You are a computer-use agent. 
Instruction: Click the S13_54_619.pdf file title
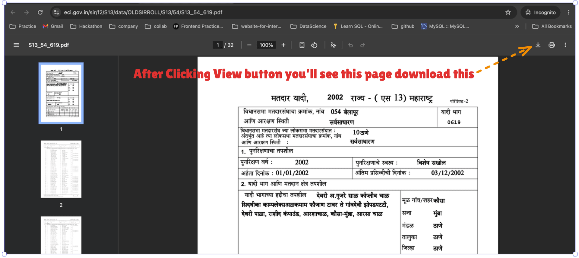coord(49,45)
